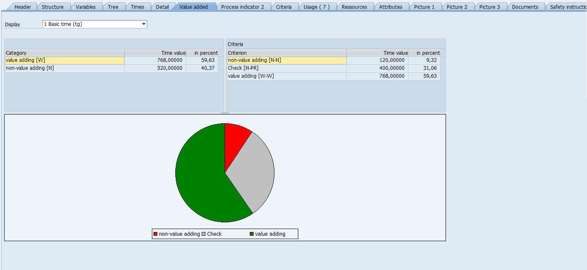Open the Display dropdown arrow
The image size is (587, 270).
pos(144,24)
